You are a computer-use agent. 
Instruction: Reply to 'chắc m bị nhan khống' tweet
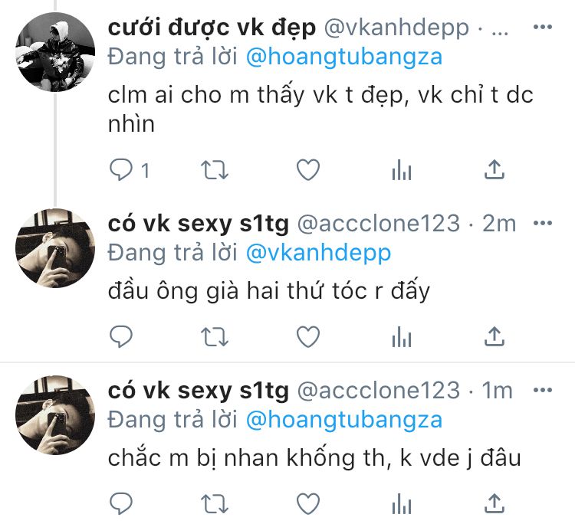[121, 503]
